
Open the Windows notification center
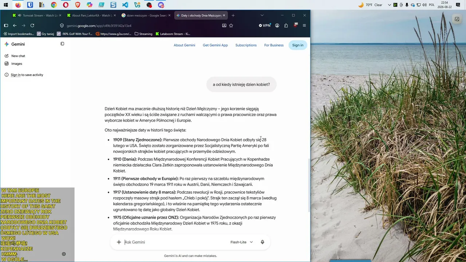(x=458, y=5)
